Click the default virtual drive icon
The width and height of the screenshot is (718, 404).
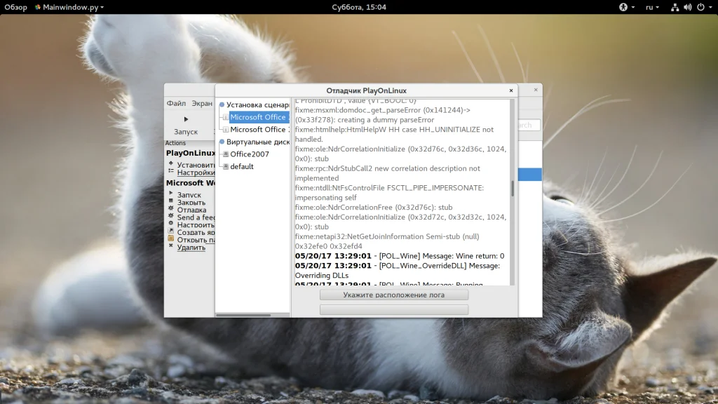click(x=226, y=167)
